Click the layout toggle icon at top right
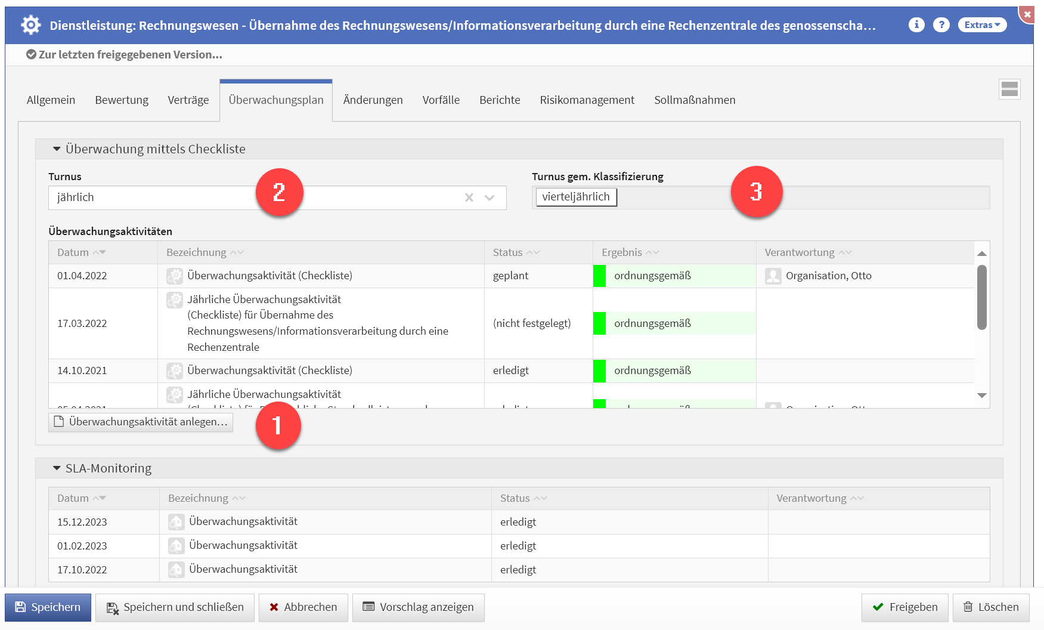 click(x=1009, y=89)
